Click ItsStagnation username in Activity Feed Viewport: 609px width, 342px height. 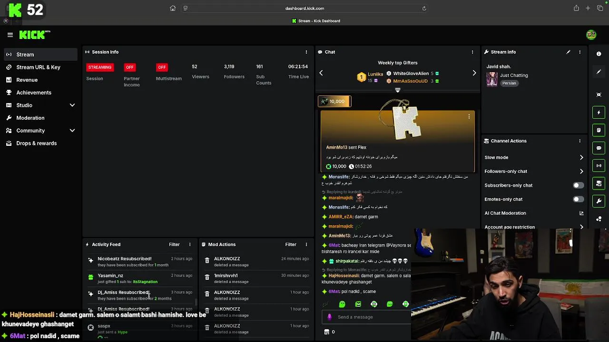tap(145, 282)
